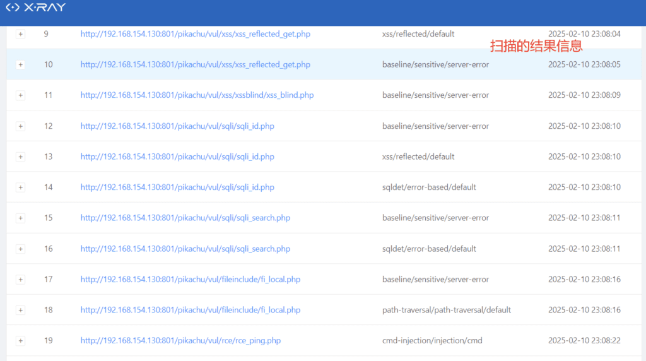Image resolution: width=646 pixels, height=361 pixels.
Task: Open row 16 sqli_search.php link
Action: [185, 249]
